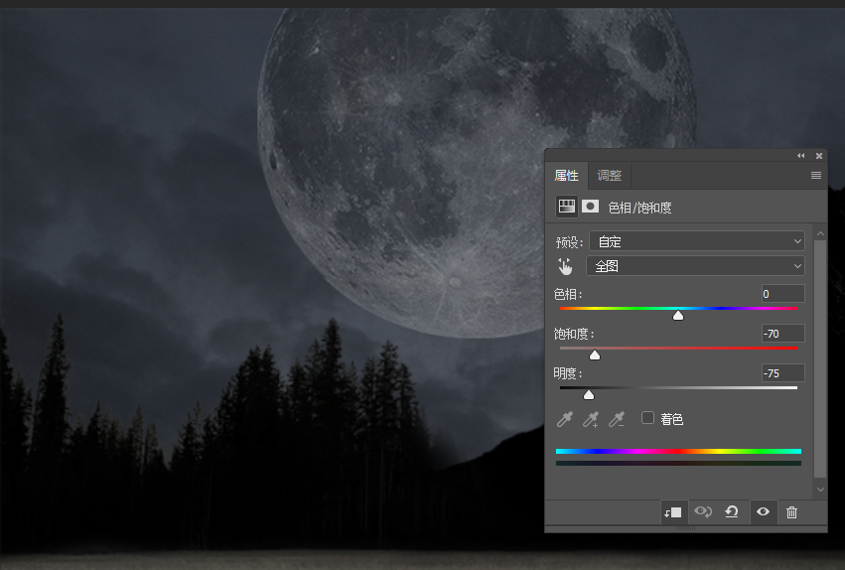Click the panel scrollbar up arrow

(x=820, y=233)
